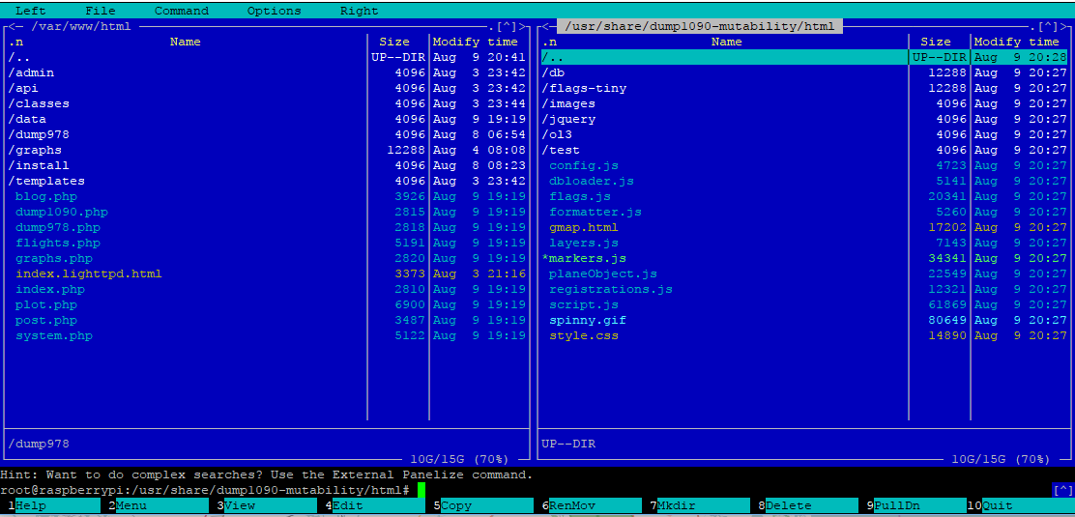Select file system.php
This screenshot has width=1075, height=517.
pyautogui.click(x=267, y=336)
